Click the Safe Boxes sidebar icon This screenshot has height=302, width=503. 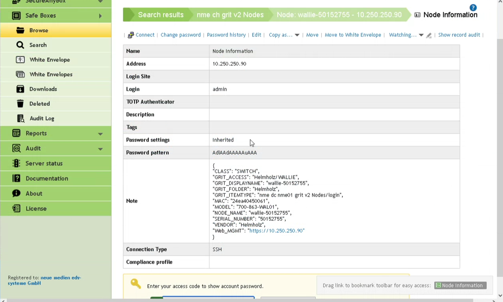pyautogui.click(x=16, y=15)
